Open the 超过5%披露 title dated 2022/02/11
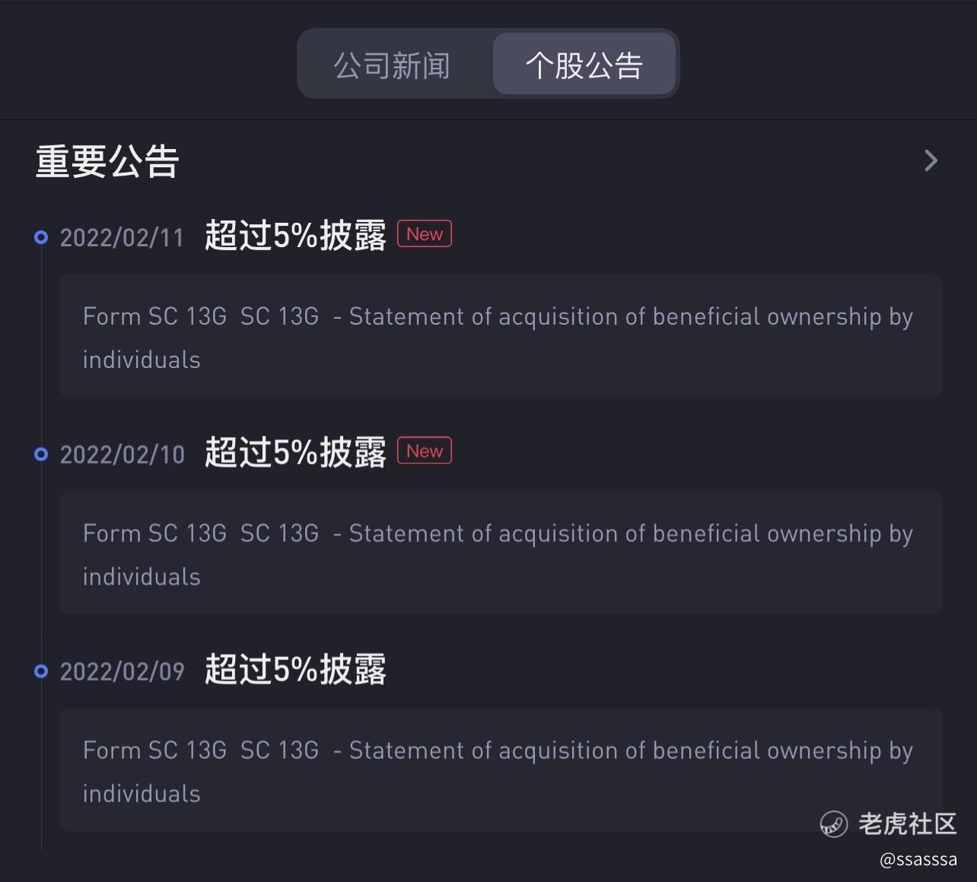 click(295, 236)
